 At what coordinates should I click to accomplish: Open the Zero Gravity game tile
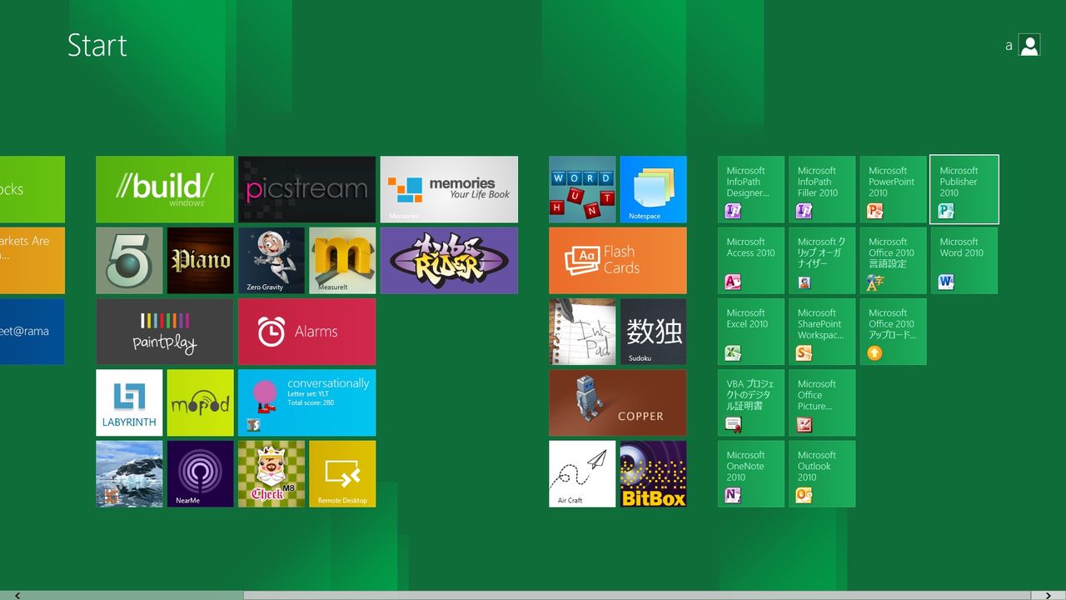click(271, 261)
